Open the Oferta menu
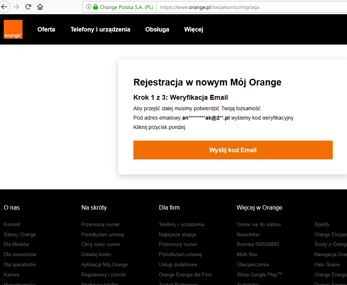Image resolution: width=347 pixels, height=285 pixels. (x=46, y=29)
